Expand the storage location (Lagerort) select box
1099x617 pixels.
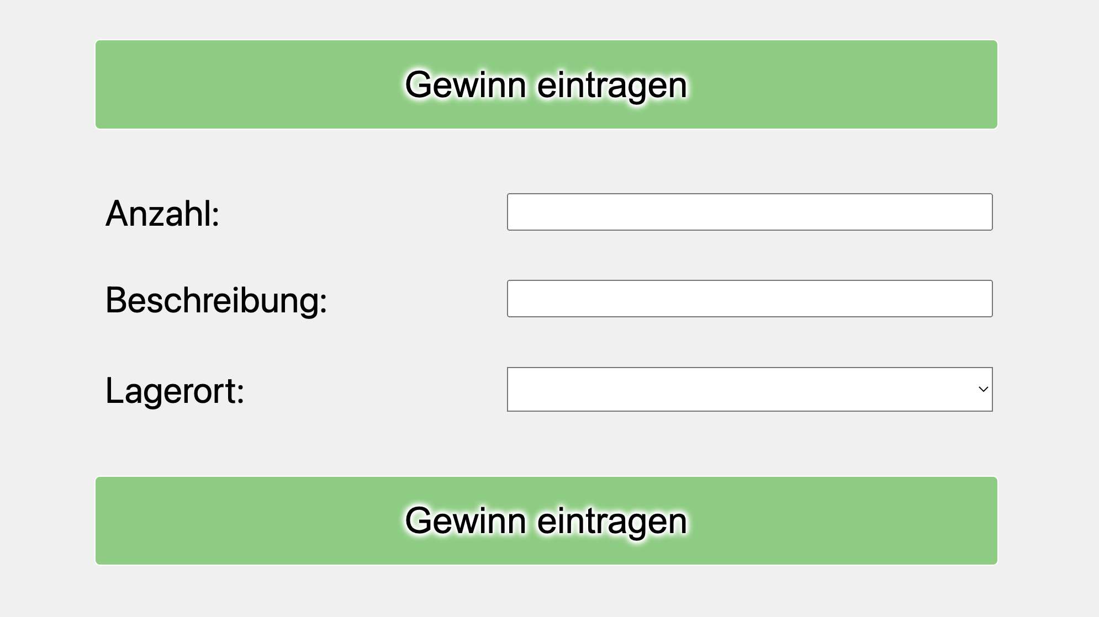[749, 389]
